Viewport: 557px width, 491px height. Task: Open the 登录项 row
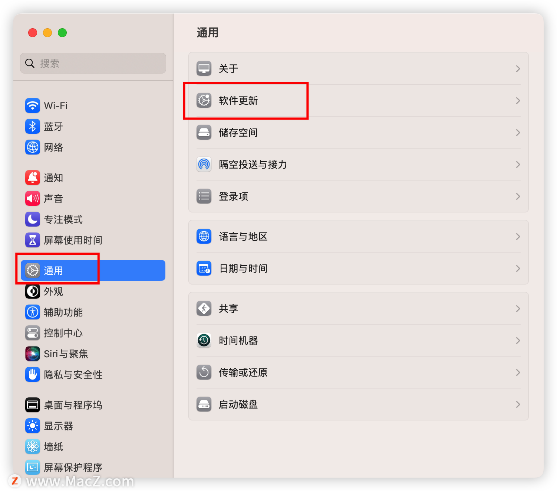point(359,196)
